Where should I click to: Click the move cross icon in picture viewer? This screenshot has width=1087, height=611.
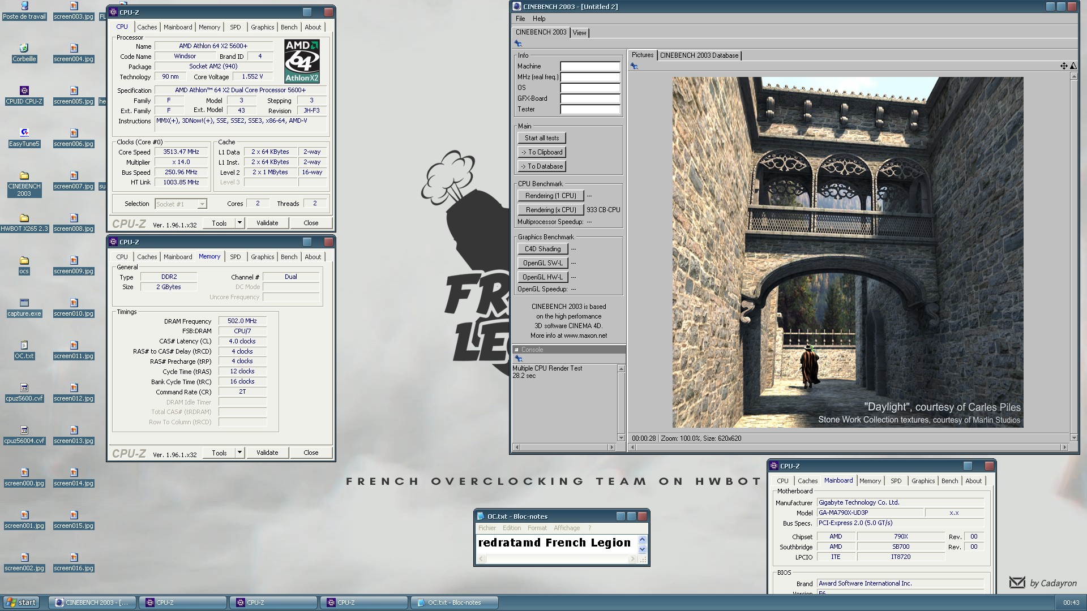[x=1063, y=66]
